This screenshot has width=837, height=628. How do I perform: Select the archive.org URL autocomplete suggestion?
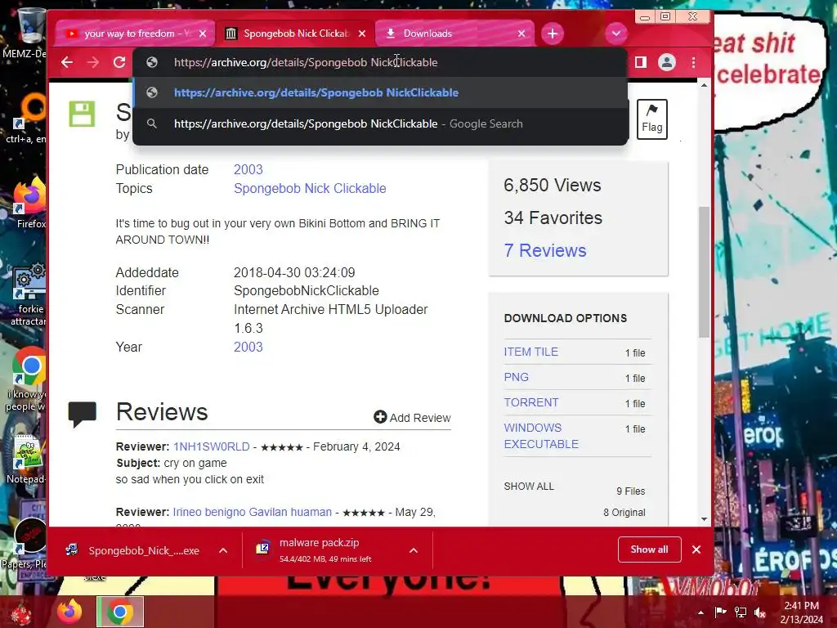click(379, 93)
